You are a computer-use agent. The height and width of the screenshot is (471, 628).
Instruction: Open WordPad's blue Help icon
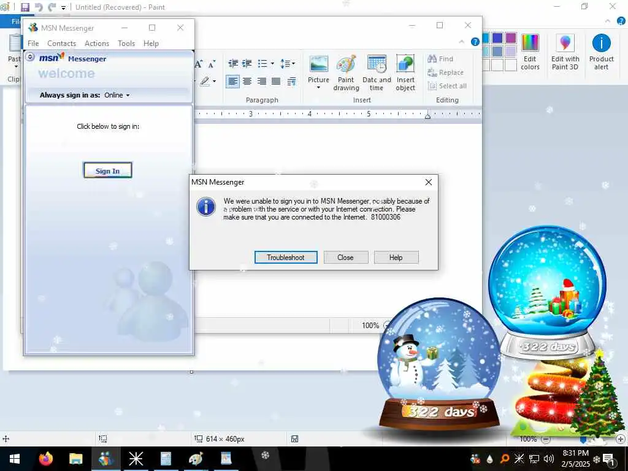click(x=475, y=42)
